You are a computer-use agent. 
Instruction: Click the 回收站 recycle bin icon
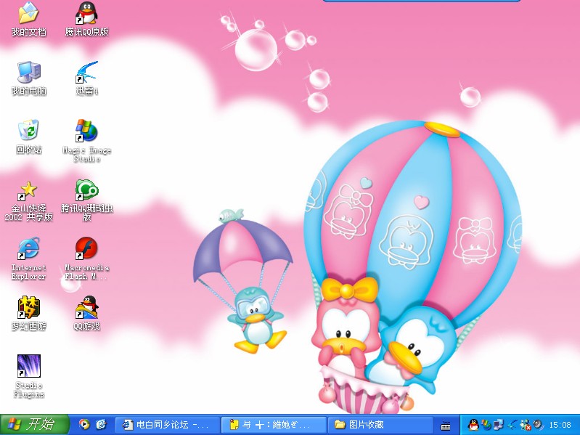click(x=28, y=131)
